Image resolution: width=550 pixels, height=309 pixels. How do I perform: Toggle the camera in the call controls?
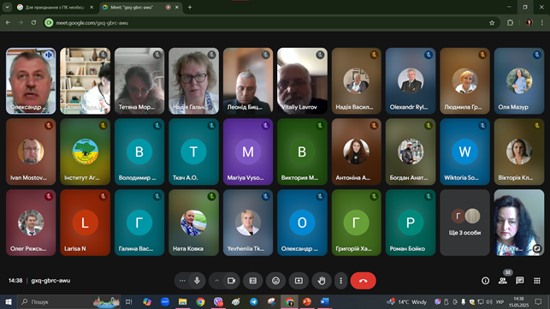(x=231, y=281)
